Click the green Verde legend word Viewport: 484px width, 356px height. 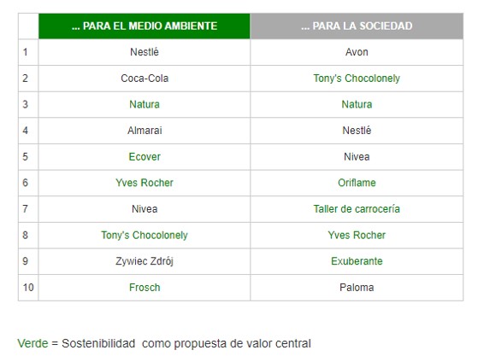(32, 343)
